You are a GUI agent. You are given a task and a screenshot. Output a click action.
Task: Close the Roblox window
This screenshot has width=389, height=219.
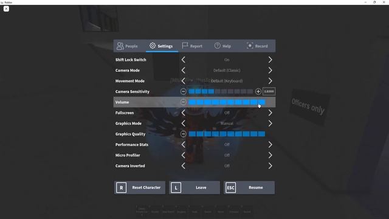tap(384, 2)
